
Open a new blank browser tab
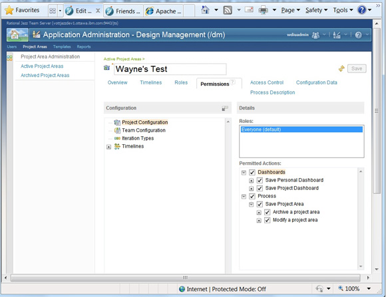(189, 11)
